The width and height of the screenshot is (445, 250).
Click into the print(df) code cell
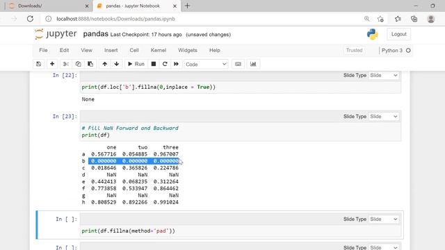(241, 131)
